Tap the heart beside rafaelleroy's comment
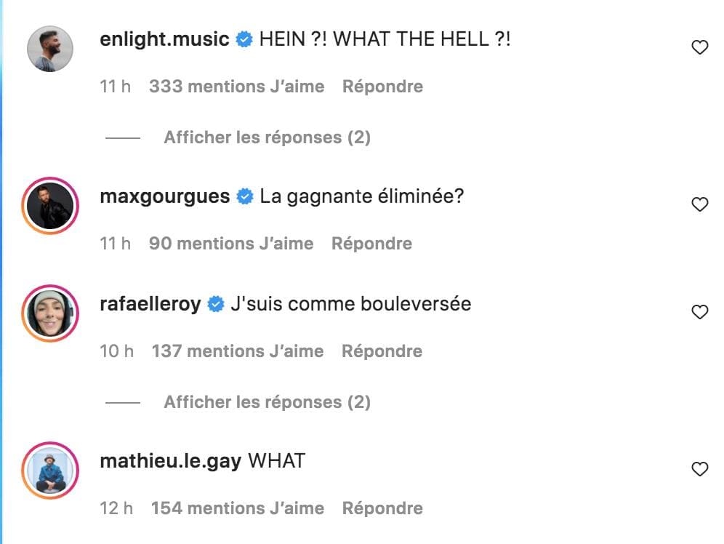 pyautogui.click(x=699, y=313)
